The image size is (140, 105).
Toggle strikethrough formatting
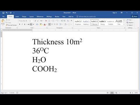28,24
